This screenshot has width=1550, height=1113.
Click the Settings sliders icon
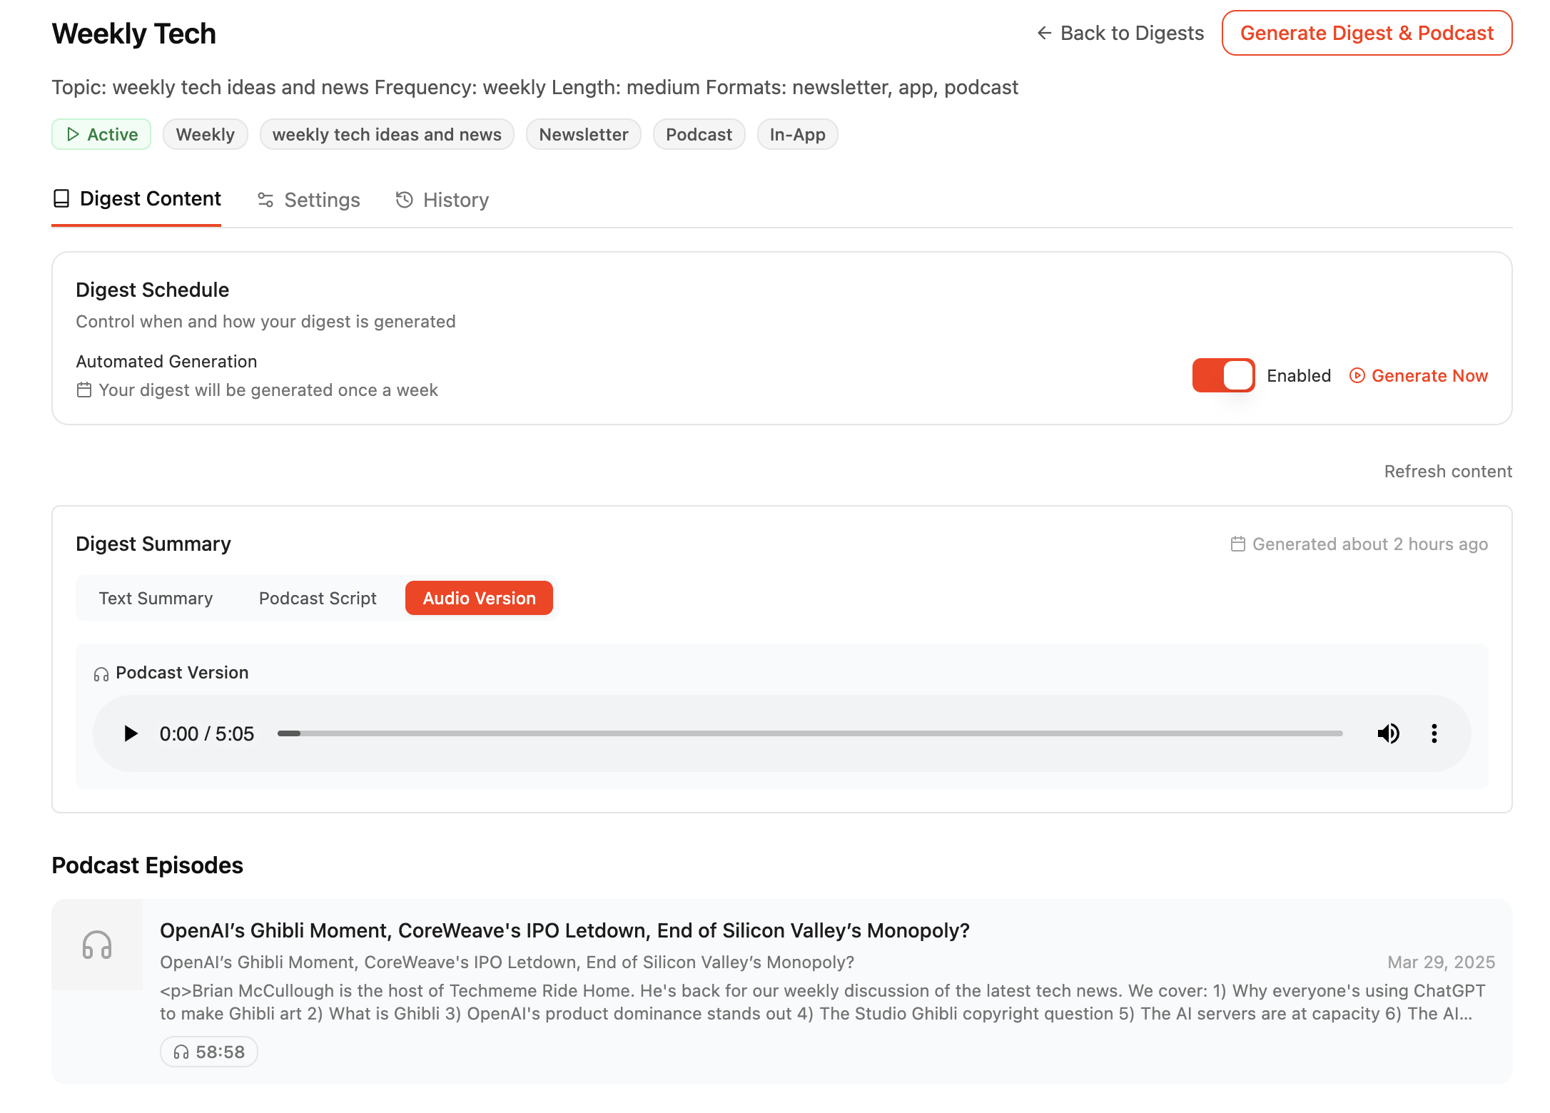click(x=265, y=200)
